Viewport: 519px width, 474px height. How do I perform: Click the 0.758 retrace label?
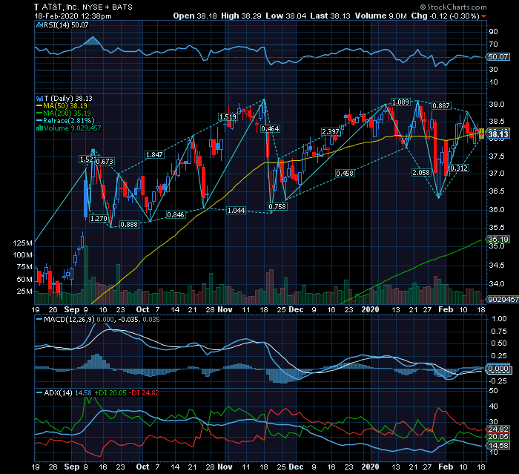[x=277, y=206]
